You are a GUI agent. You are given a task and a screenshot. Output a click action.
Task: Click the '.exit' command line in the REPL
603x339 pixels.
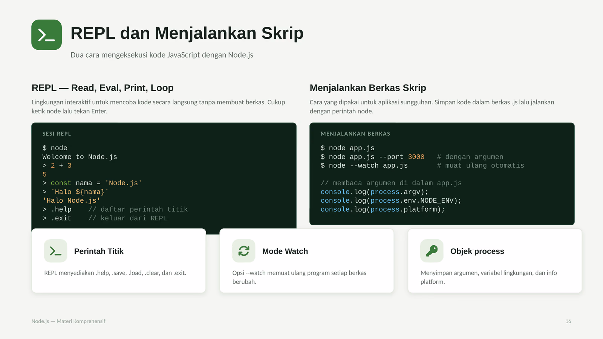tap(105, 218)
